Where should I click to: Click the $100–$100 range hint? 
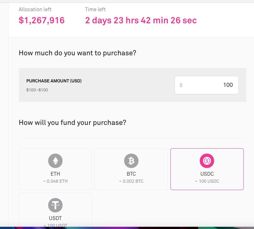tap(37, 90)
